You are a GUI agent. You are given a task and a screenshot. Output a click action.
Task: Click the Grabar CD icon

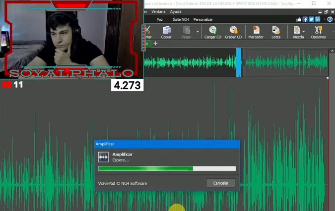233,32
